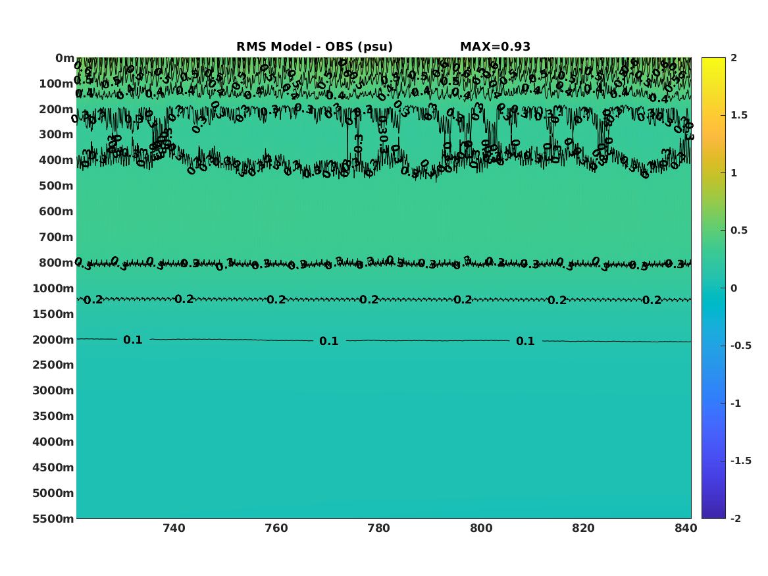Viewport: 768px width, 576px height.
Task: Click the '200m' depth axis label
Action: point(57,109)
